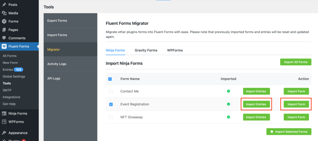The height and width of the screenshot is (141, 318).
Task: Import Entries for NFT Giveaway
Action: point(256,117)
